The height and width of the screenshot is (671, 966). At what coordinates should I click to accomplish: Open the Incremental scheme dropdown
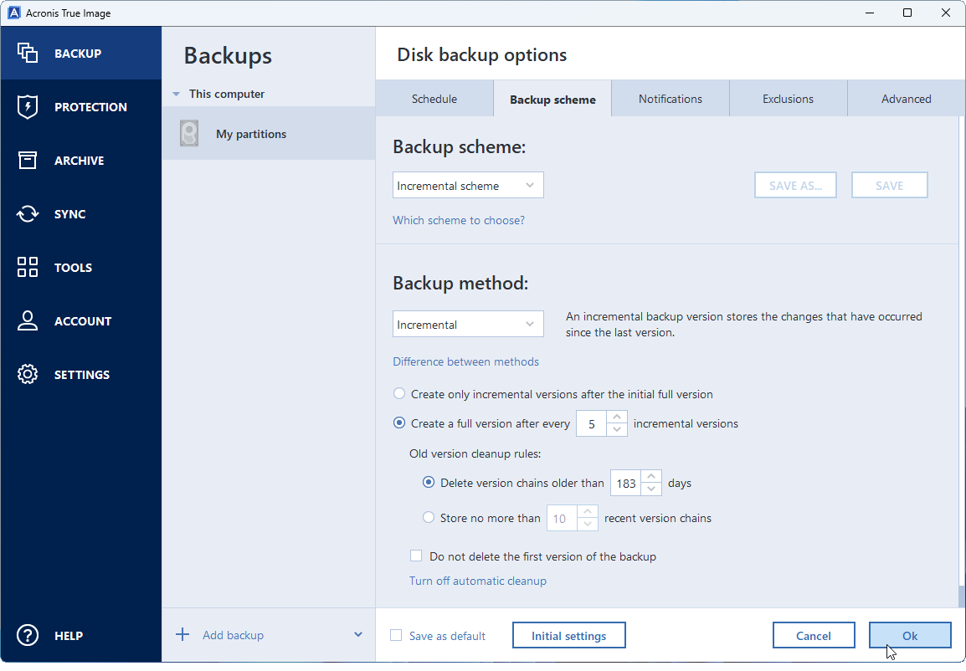(x=468, y=185)
